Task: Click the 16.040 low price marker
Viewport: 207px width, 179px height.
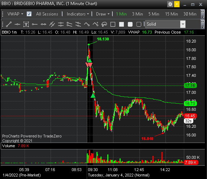Action: click(x=147, y=139)
